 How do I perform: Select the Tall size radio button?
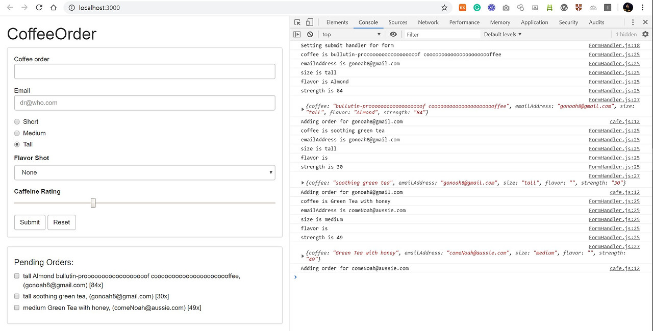coord(17,144)
